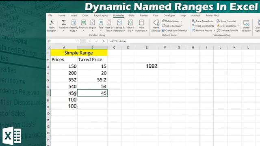This screenshot has width=260, height=146.
Task: Open the Name Manager
Action: tap(156, 26)
